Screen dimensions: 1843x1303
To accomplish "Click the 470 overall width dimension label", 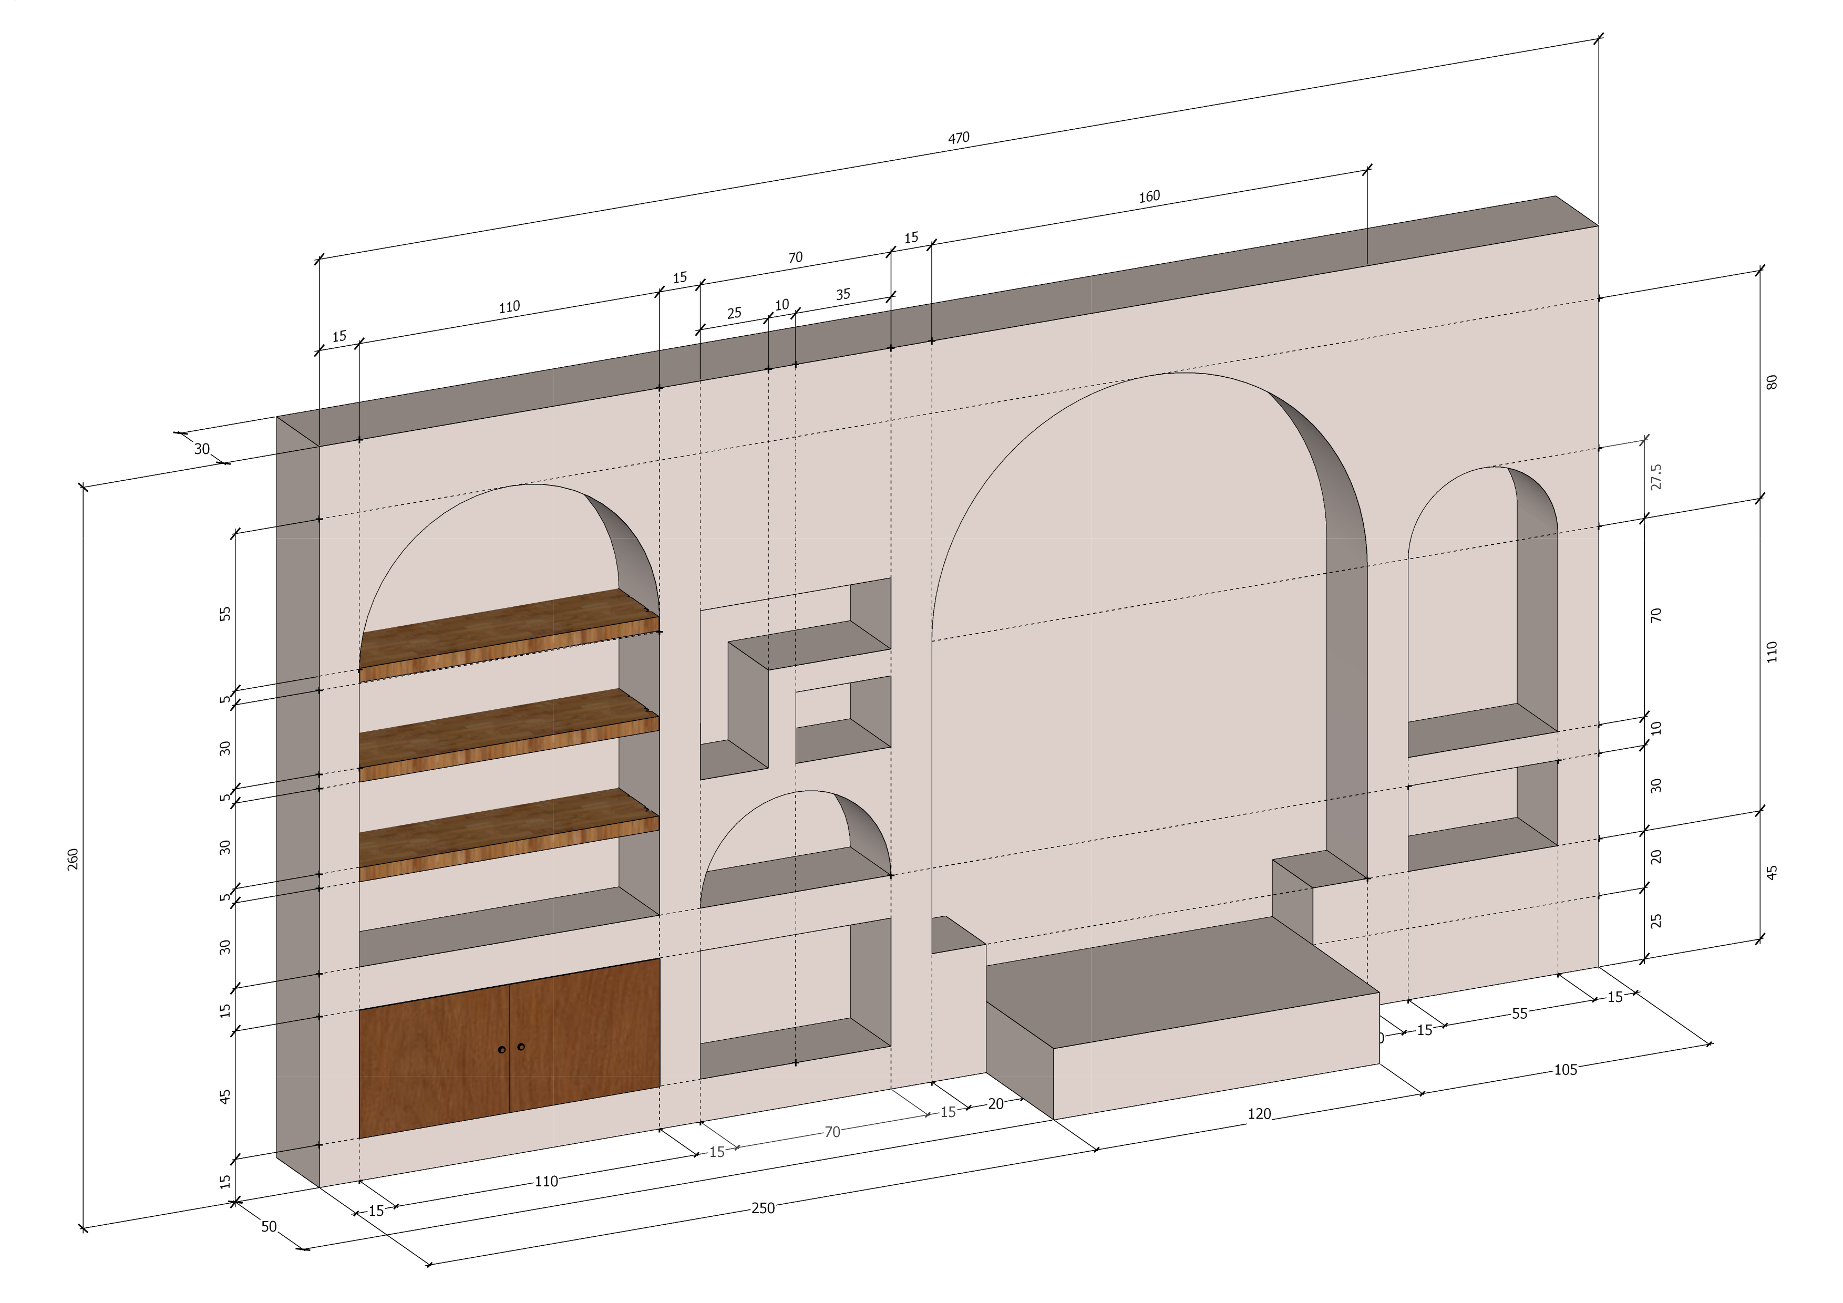I will point(959,138).
